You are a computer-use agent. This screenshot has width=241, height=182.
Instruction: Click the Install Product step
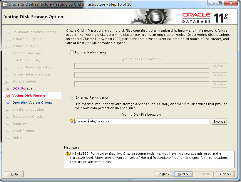click(24, 131)
